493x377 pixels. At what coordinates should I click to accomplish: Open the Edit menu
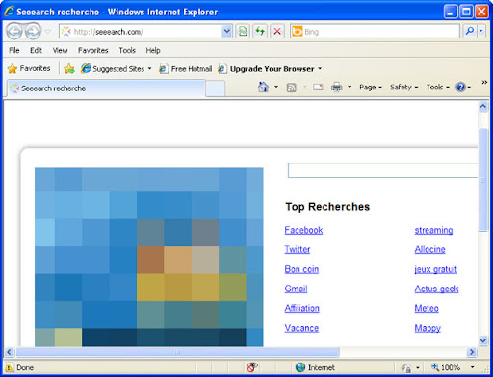coord(36,50)
